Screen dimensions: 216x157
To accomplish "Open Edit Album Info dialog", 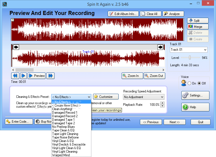I will [x=123, y=14].
